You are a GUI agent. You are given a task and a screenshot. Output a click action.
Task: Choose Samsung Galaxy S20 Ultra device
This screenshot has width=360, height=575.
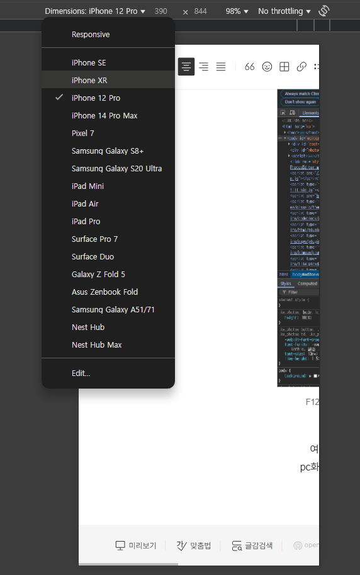[108, 168]
